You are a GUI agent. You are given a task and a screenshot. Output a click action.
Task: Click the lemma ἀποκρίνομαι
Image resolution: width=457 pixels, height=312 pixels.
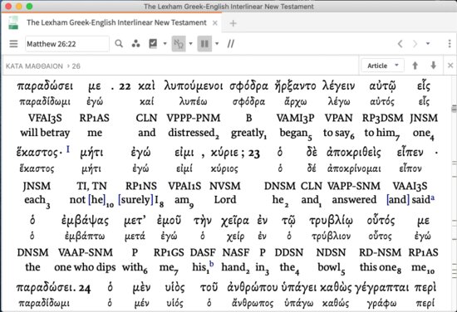[x=354, y=168]
